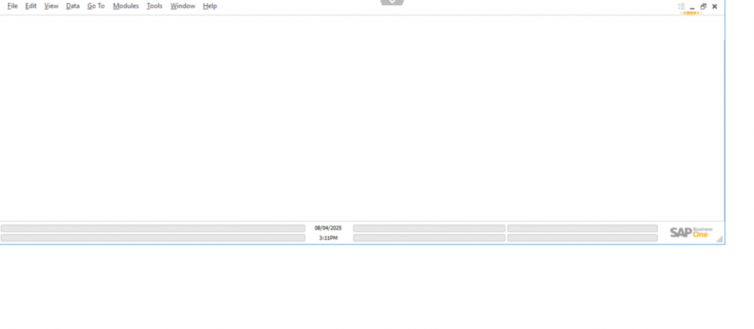This screenshot has width=754, height=329.
Task: Click the upper status field right of the date
Action: (x=429, y=228)
